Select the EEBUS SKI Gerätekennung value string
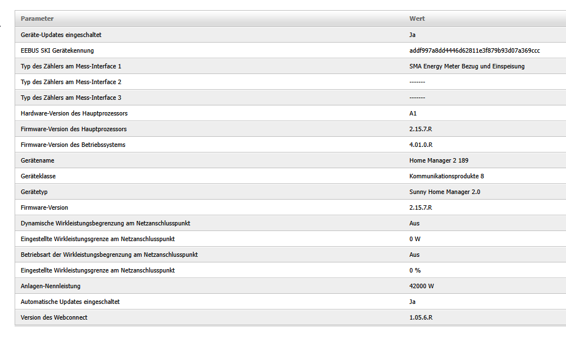 pyautogui.click(x=474, y=50)
